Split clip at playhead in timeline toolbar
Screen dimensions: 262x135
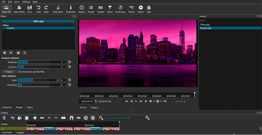click(63, 118)
